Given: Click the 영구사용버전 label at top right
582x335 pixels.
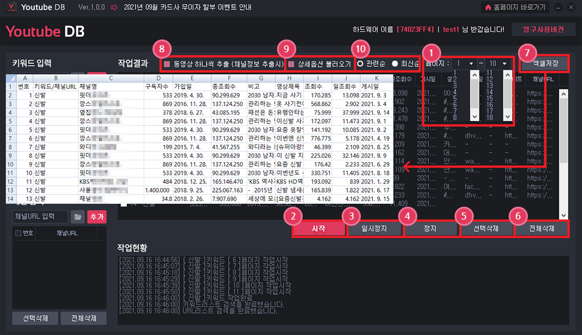Looking at the screenshot, I should 544,29.
